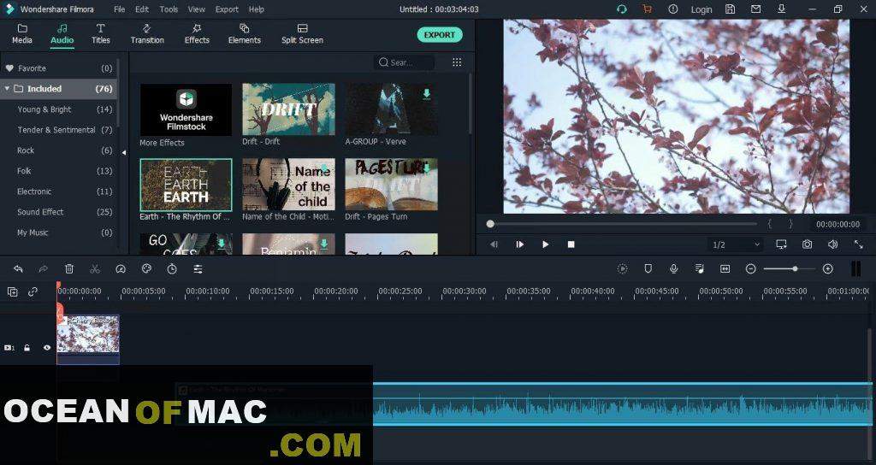The image size is (876, 465).
Task: Click the EXPORT button
Action: pos(440,34)
